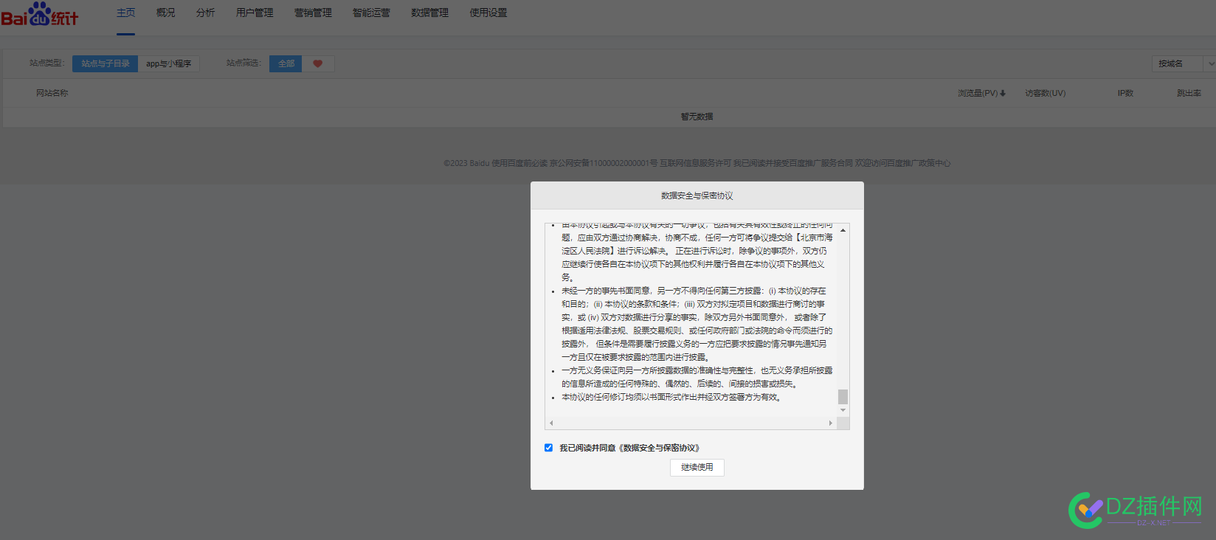
Task: Open the 按域名 dropdown
Action: [1183, 64]
